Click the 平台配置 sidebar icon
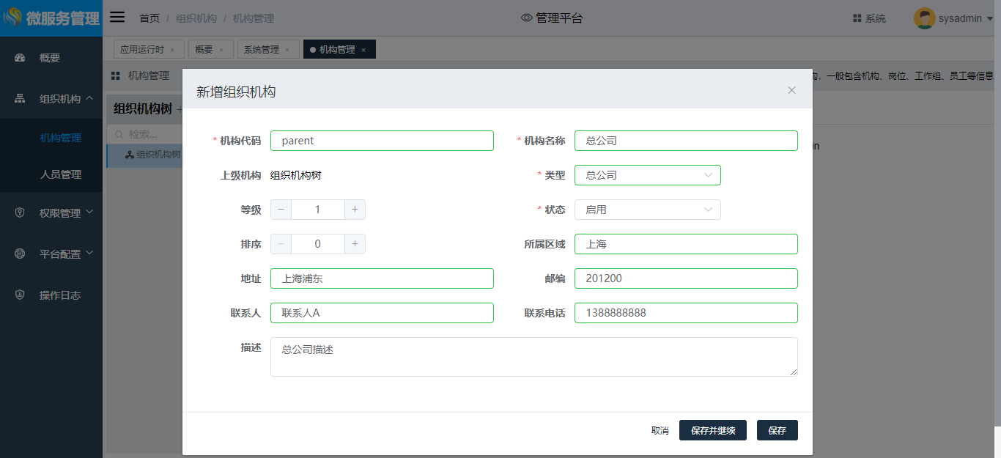This screenshot has width=1001, height=458. point(21,254)
